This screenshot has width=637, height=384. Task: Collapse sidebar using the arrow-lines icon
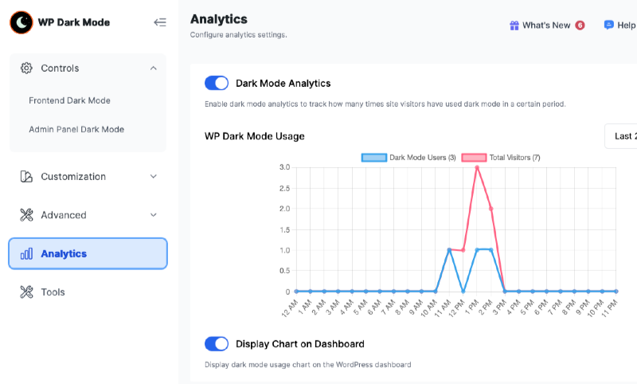(x=160, y=22)
